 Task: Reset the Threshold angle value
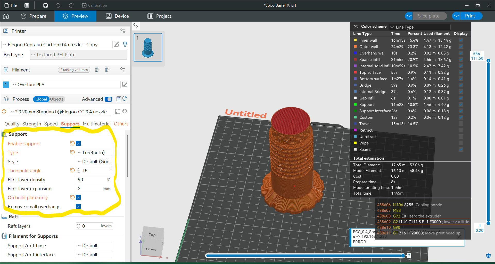point(72,170)
